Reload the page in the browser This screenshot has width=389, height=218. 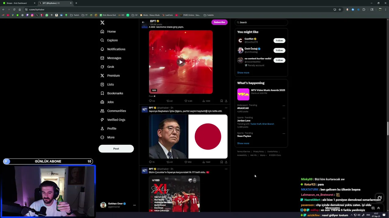tap(14, 9)
